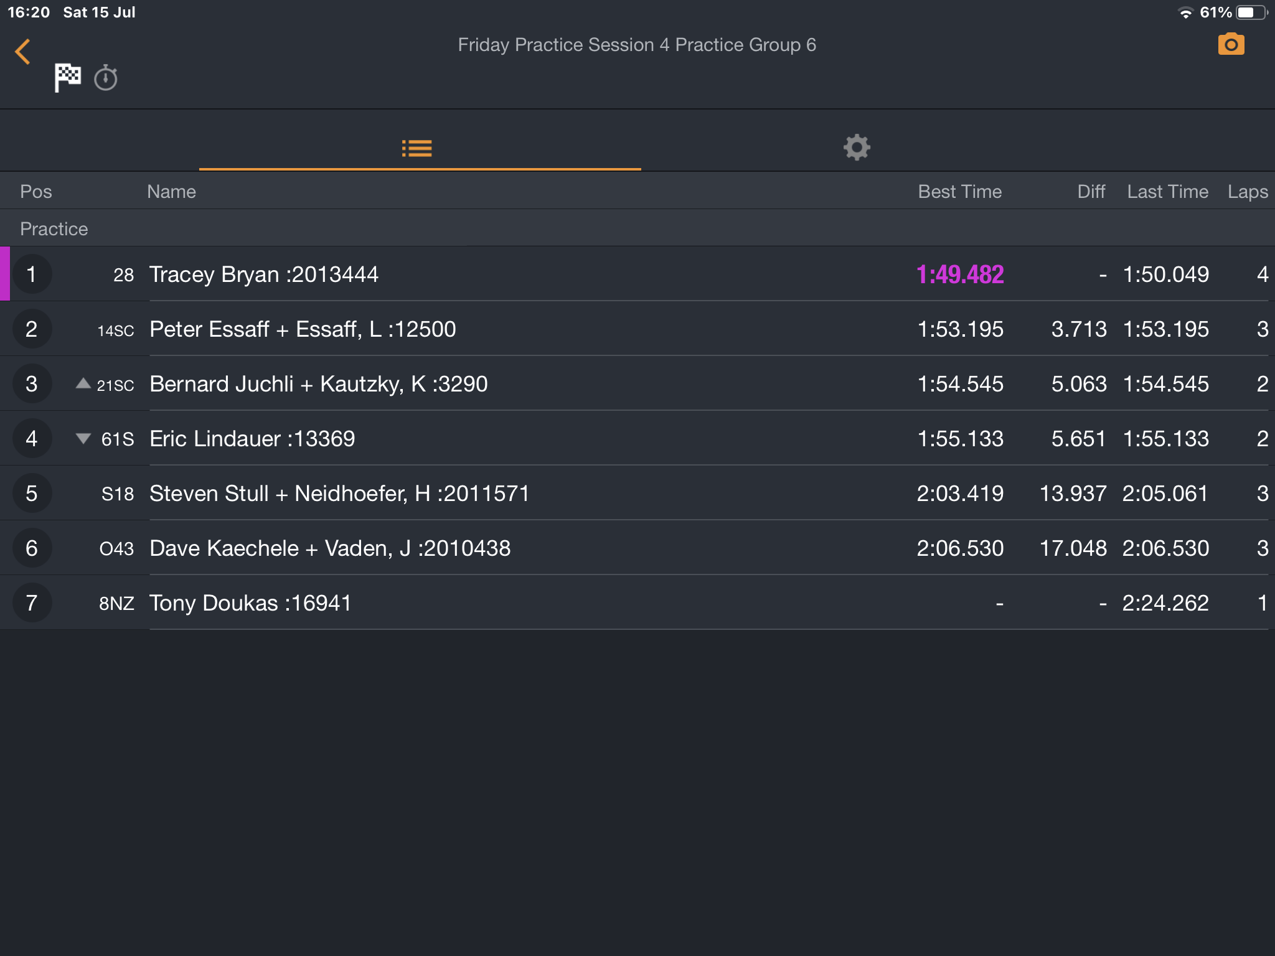
Task: Tap position badge 5
Action: point(32,493)
